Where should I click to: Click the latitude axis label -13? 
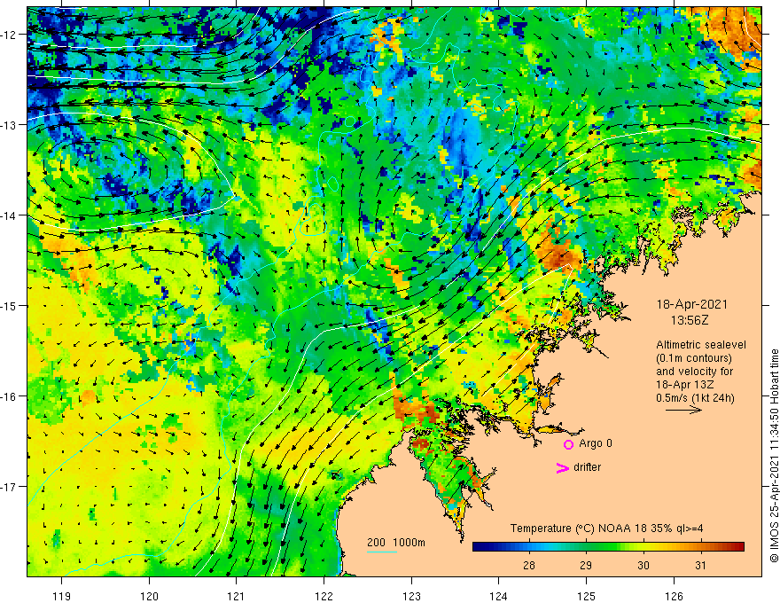click(9, 125)
